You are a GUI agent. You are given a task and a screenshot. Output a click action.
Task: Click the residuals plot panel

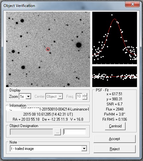[114, 77]
